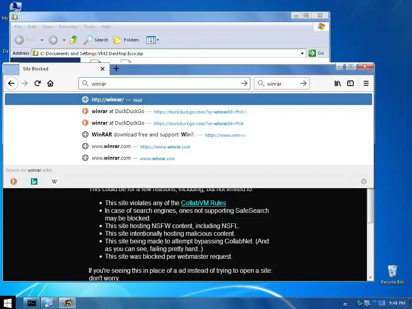Screen dimensions: 412x309
Task: Go back in the Firefox browser
Action: pos(11,84)
